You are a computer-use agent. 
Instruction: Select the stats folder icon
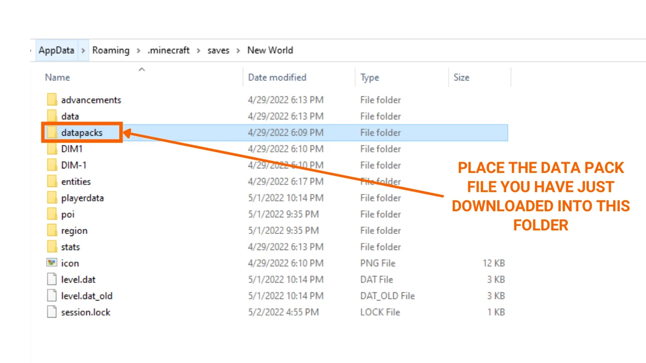pos(51,247)
